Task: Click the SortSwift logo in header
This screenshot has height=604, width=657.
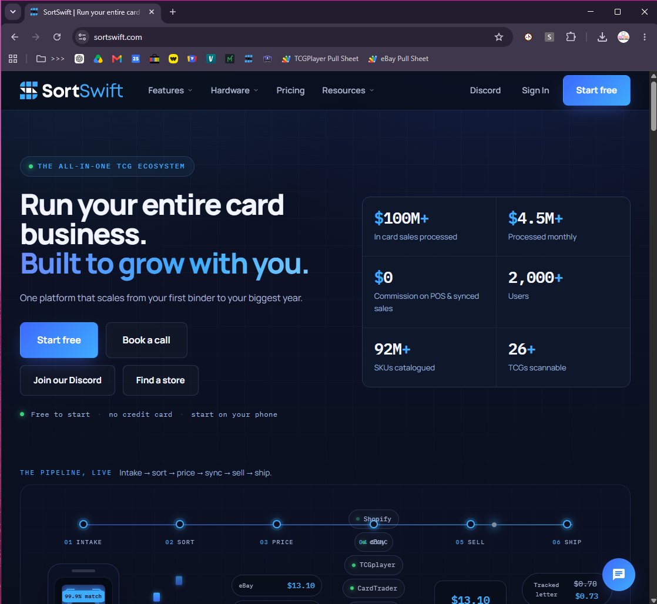Action: [x=71, y=90]
